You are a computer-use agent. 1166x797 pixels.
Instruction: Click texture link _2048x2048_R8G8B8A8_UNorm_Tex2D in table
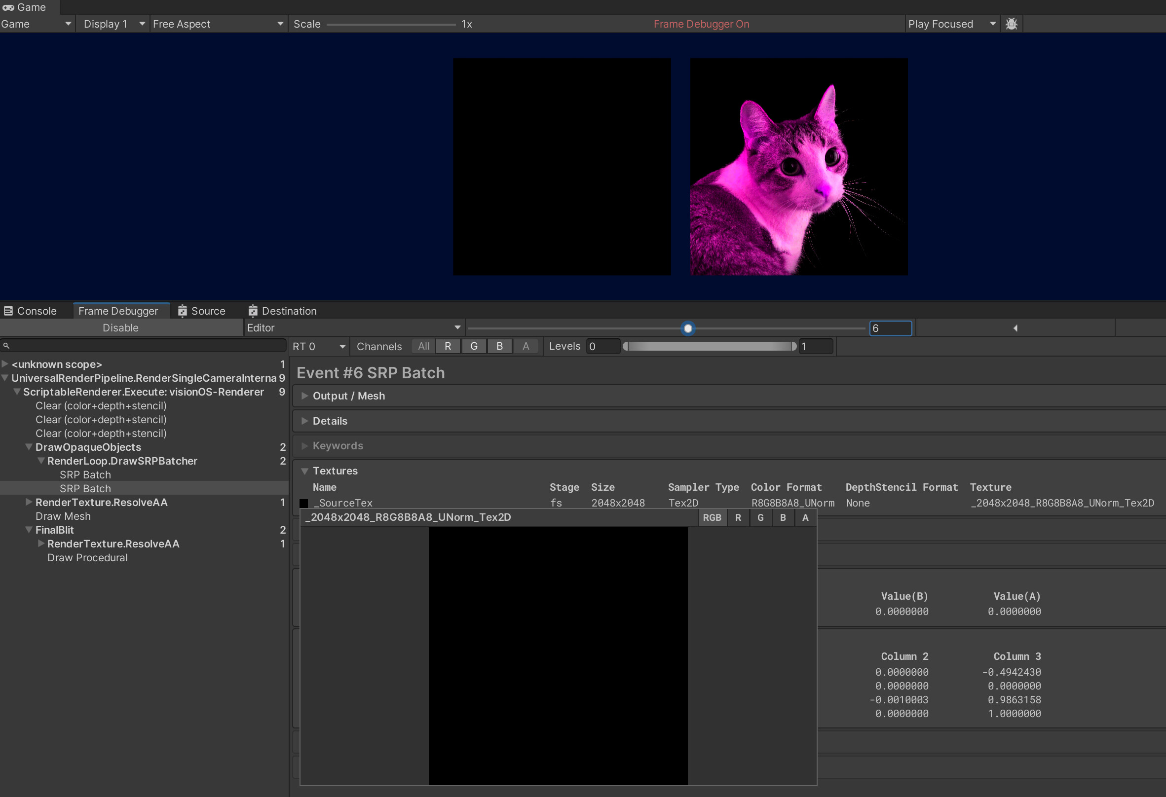coord(1062,503)
